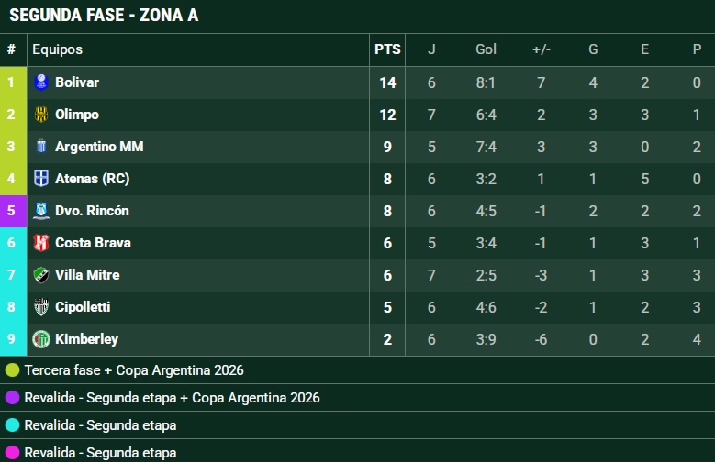Click the Kimberley round green crest
The width and height of the screenshot is (715, 462).
[x=41, y=339]
